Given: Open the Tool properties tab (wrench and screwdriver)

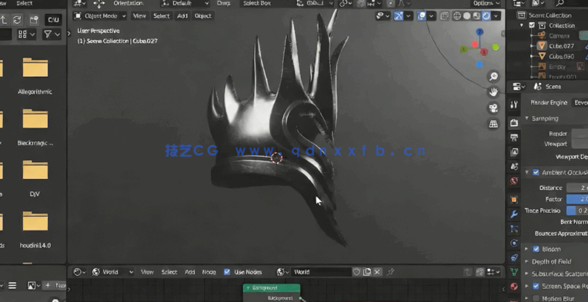Looking at the screenshot, I should tap(514, 105).
